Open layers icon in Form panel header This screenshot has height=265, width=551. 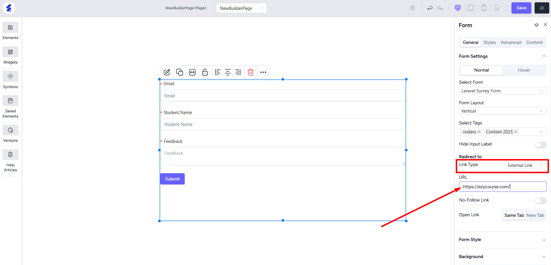pos(537,25)
